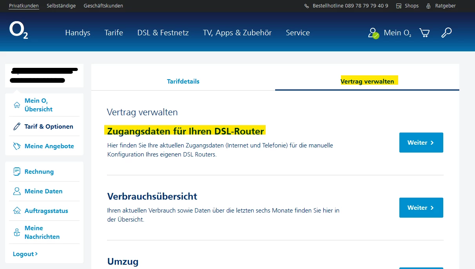Open the TV, Apps & Zubehör menu
The width and height of the screenshot is (475, 269).
[237, 33]
